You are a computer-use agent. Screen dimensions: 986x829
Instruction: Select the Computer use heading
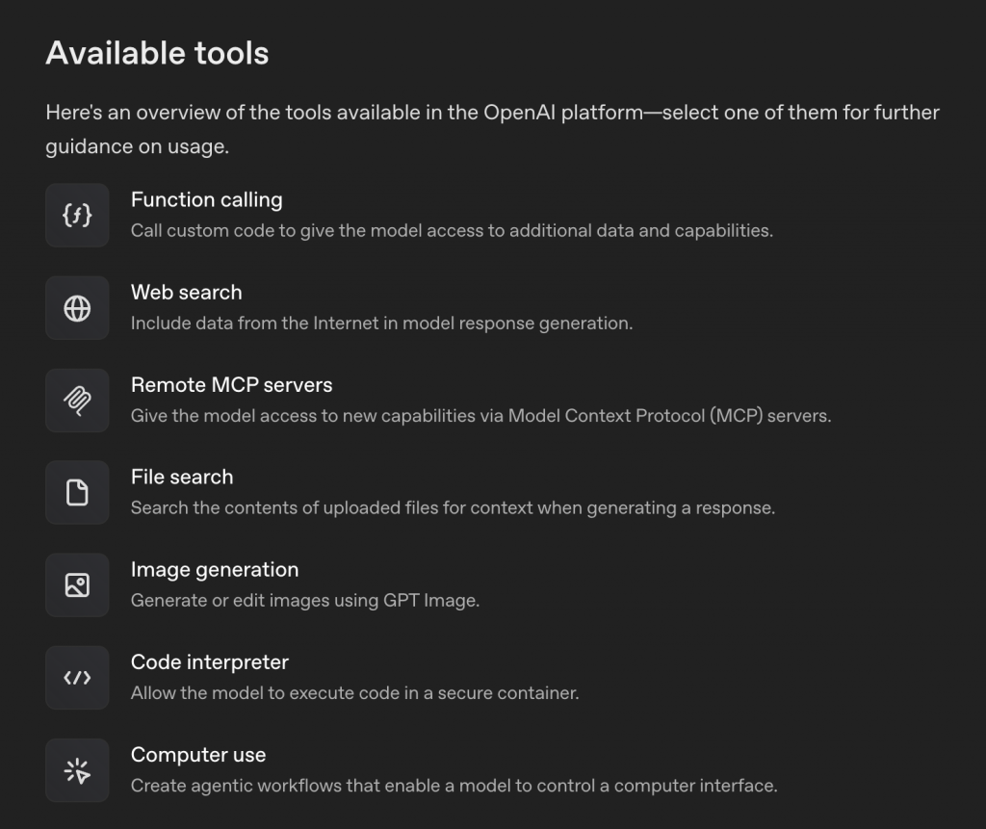click(x=198, y=755)
